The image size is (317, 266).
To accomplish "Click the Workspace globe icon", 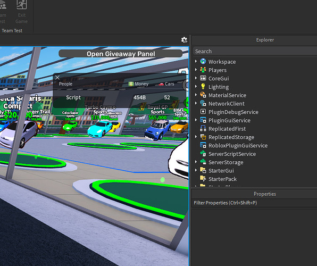I will [203, 61].
